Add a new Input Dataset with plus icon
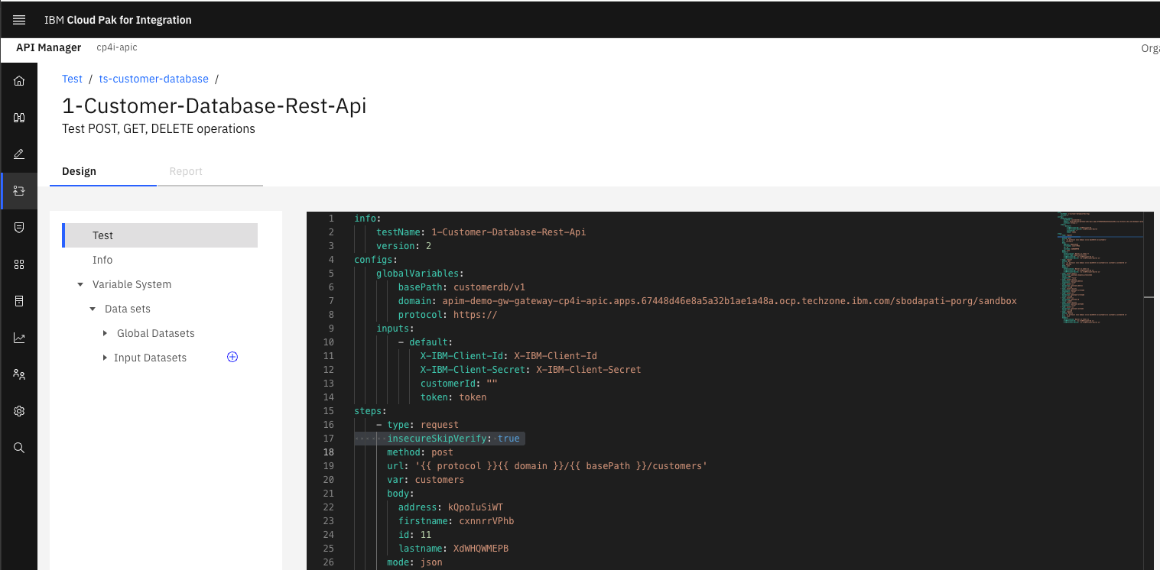 232,357
